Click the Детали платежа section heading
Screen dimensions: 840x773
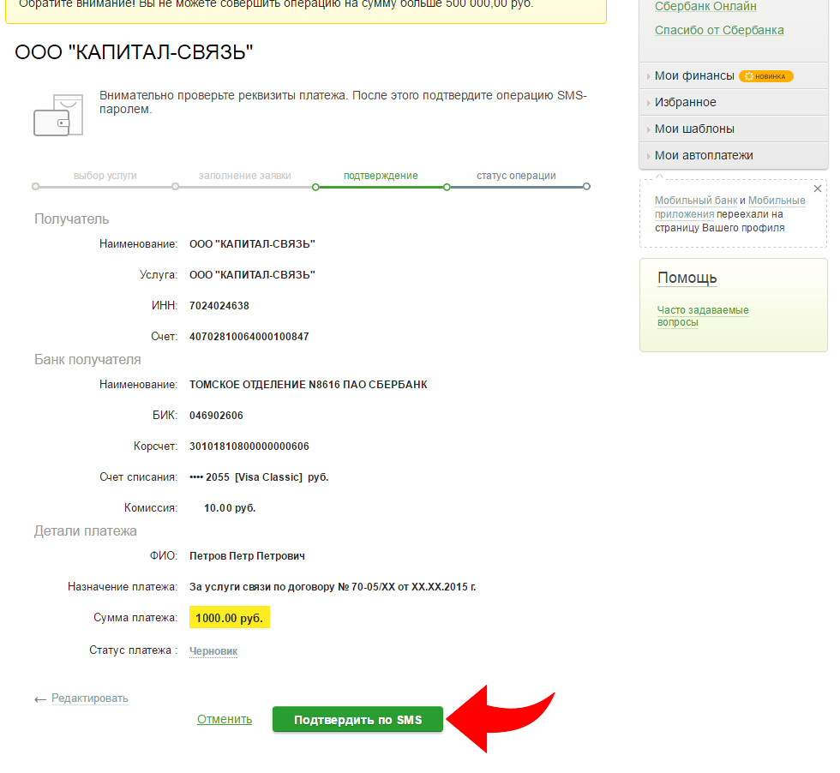point(85,530)
